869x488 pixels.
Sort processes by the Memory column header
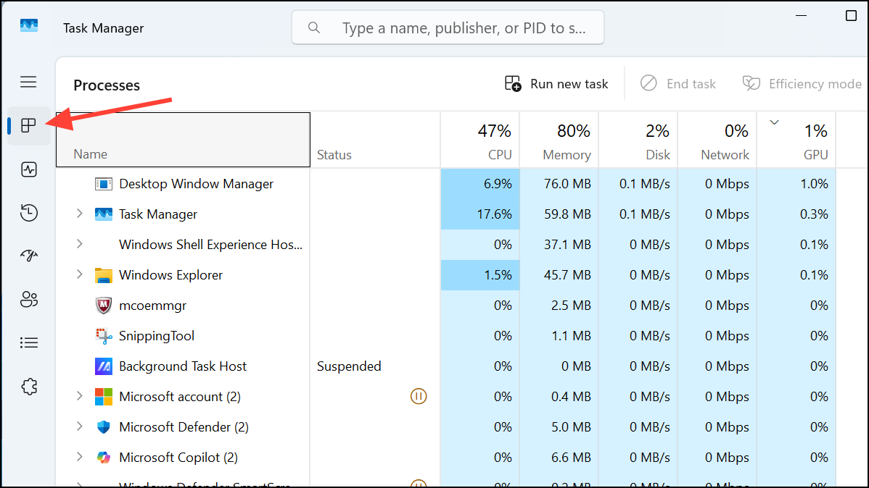[x=567, y=140]
